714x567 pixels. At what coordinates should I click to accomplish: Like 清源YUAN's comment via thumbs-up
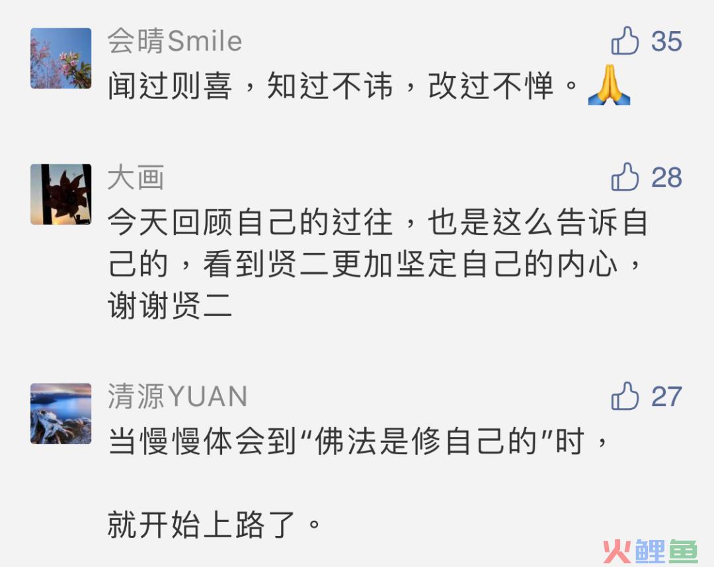tap(625, 395)
